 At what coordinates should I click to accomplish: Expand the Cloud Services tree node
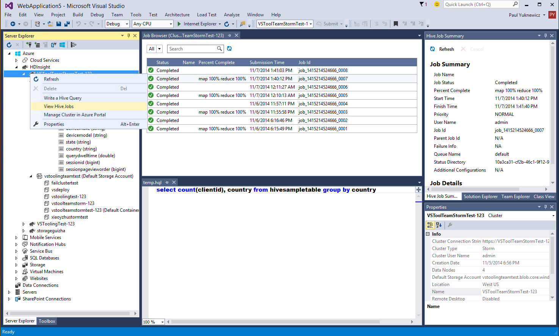click(16, 60)
